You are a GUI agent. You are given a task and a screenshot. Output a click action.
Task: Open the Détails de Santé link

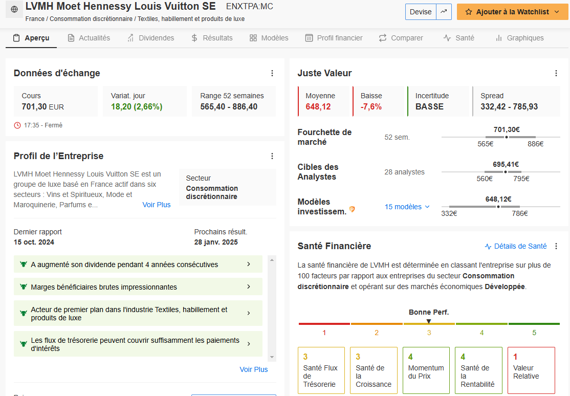click(x=516, y=246)
